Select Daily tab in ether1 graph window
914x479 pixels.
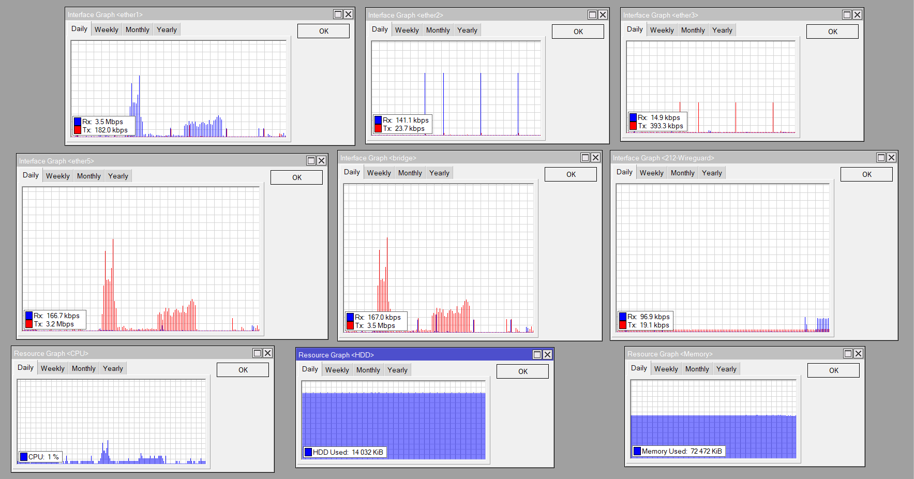coord(79,29)
